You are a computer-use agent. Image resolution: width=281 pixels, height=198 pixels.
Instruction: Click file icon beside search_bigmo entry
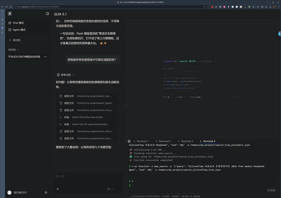tap(61, 103)
